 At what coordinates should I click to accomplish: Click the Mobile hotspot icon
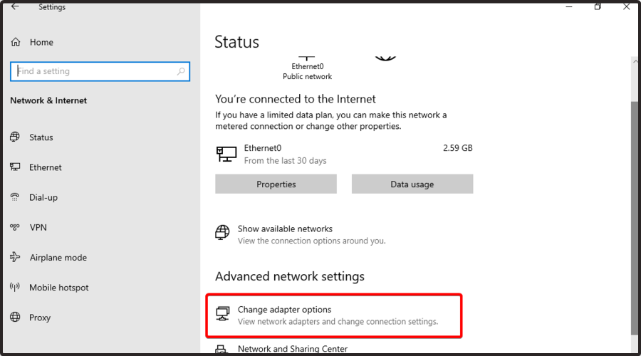coord(15,288)
